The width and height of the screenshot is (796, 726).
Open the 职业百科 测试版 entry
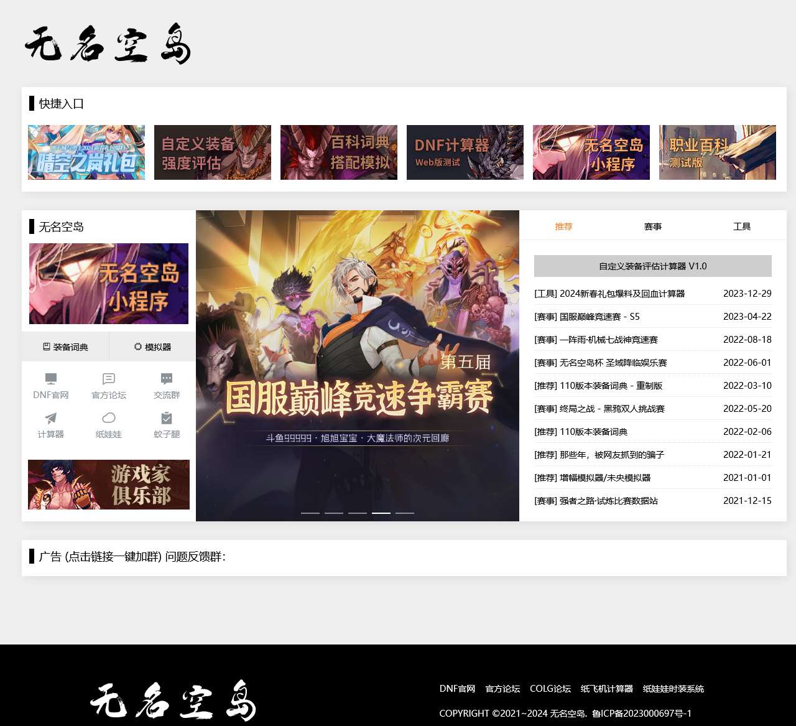pyautogui.click(x=716, y=152)
